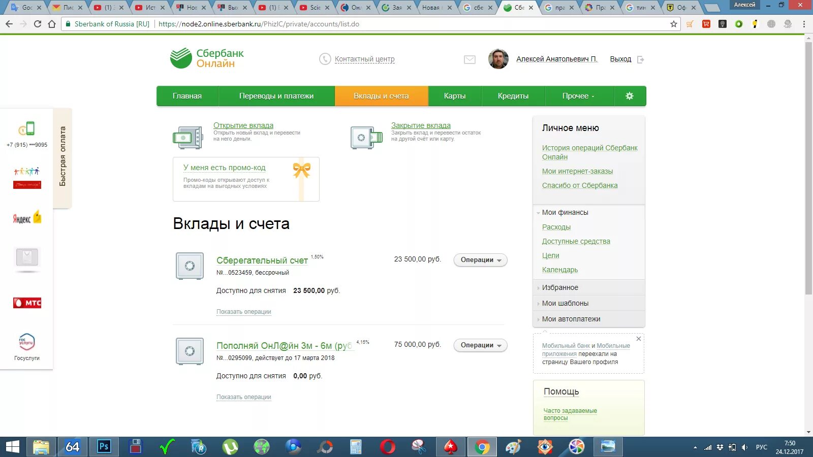Viewport: 813px width, 457px height.
Task: Select the Вклады и счета tab
Action: [x=381, y=96]
